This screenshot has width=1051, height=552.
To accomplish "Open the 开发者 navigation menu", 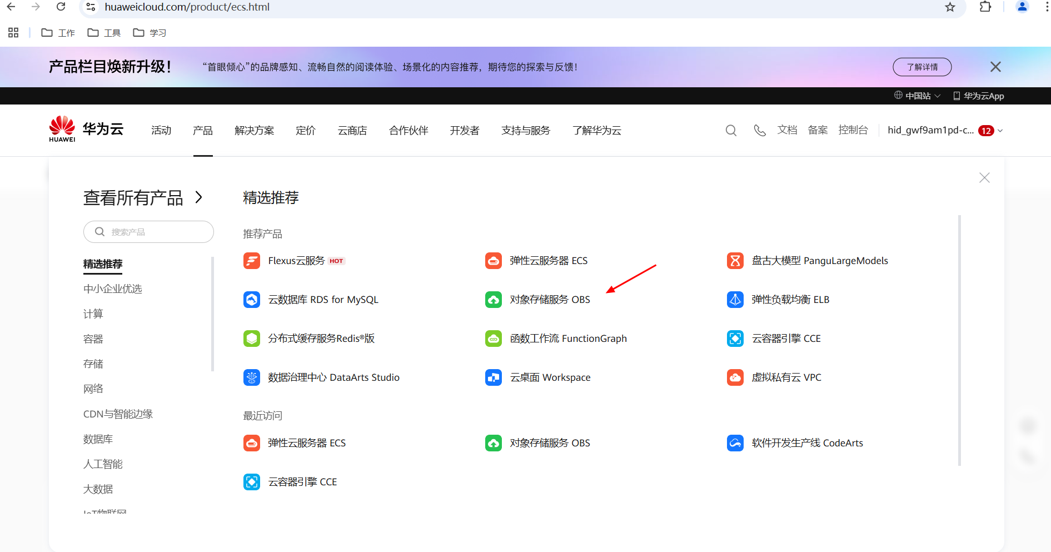I will [x=465, y=131].
